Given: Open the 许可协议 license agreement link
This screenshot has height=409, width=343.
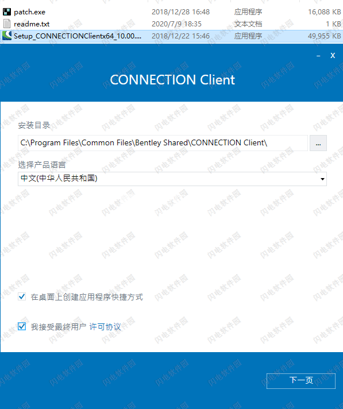Looking at the screenshot, I should [105, 327].
